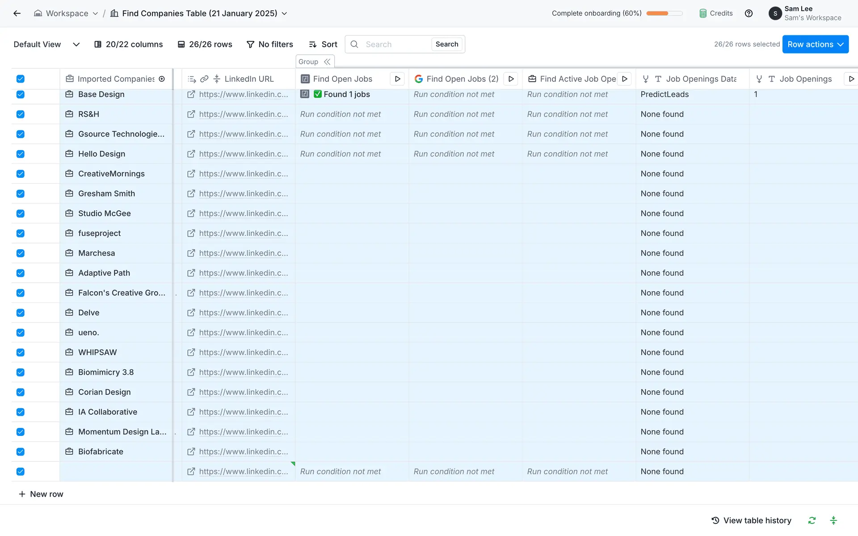Run the Find Open Jobs (2) column
Screen dimensions: 858x536
tap(511, 79)
